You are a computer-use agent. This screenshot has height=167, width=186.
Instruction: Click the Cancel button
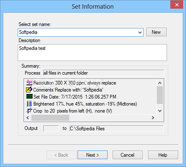(x=127, y=155)
